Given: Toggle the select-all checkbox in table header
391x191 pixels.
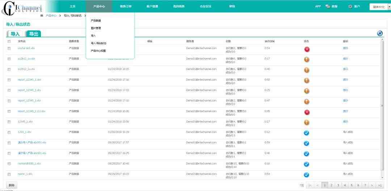Looking at the screenshot, I should point(9,41).
